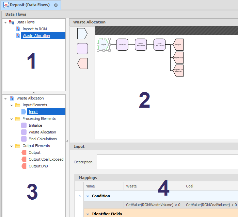Select Output Coal Exposed tree item
Viewport: 238px width, 217px height.
click(46, 159)
